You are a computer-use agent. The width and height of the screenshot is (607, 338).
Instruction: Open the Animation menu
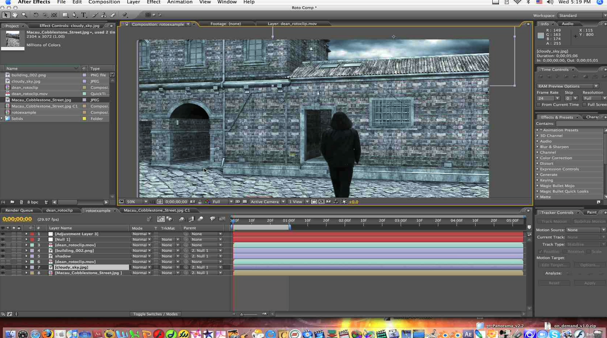(x=179, y=2)
